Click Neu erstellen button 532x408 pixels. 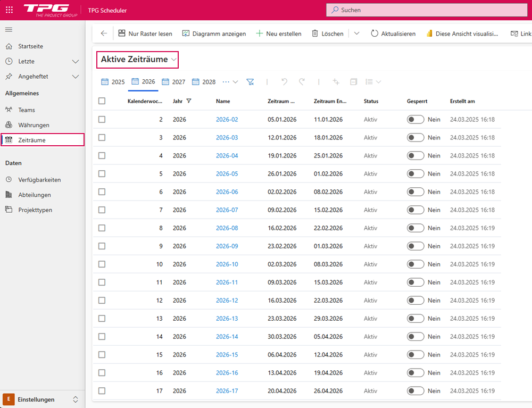click(279, 34)
